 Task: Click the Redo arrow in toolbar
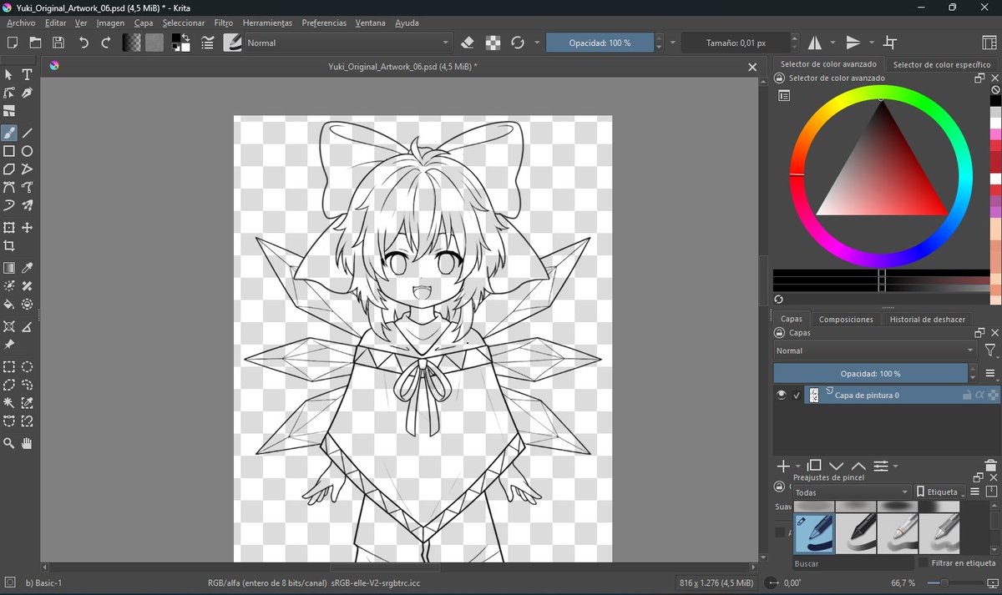coord(106,43)
